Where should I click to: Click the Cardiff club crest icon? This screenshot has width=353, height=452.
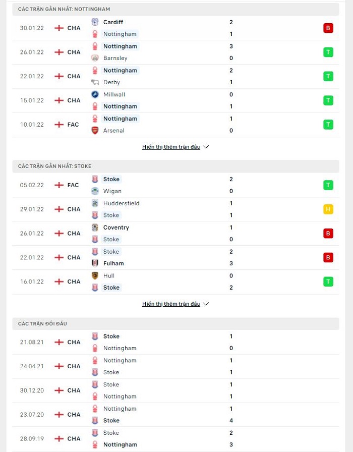tap(95, 22)
